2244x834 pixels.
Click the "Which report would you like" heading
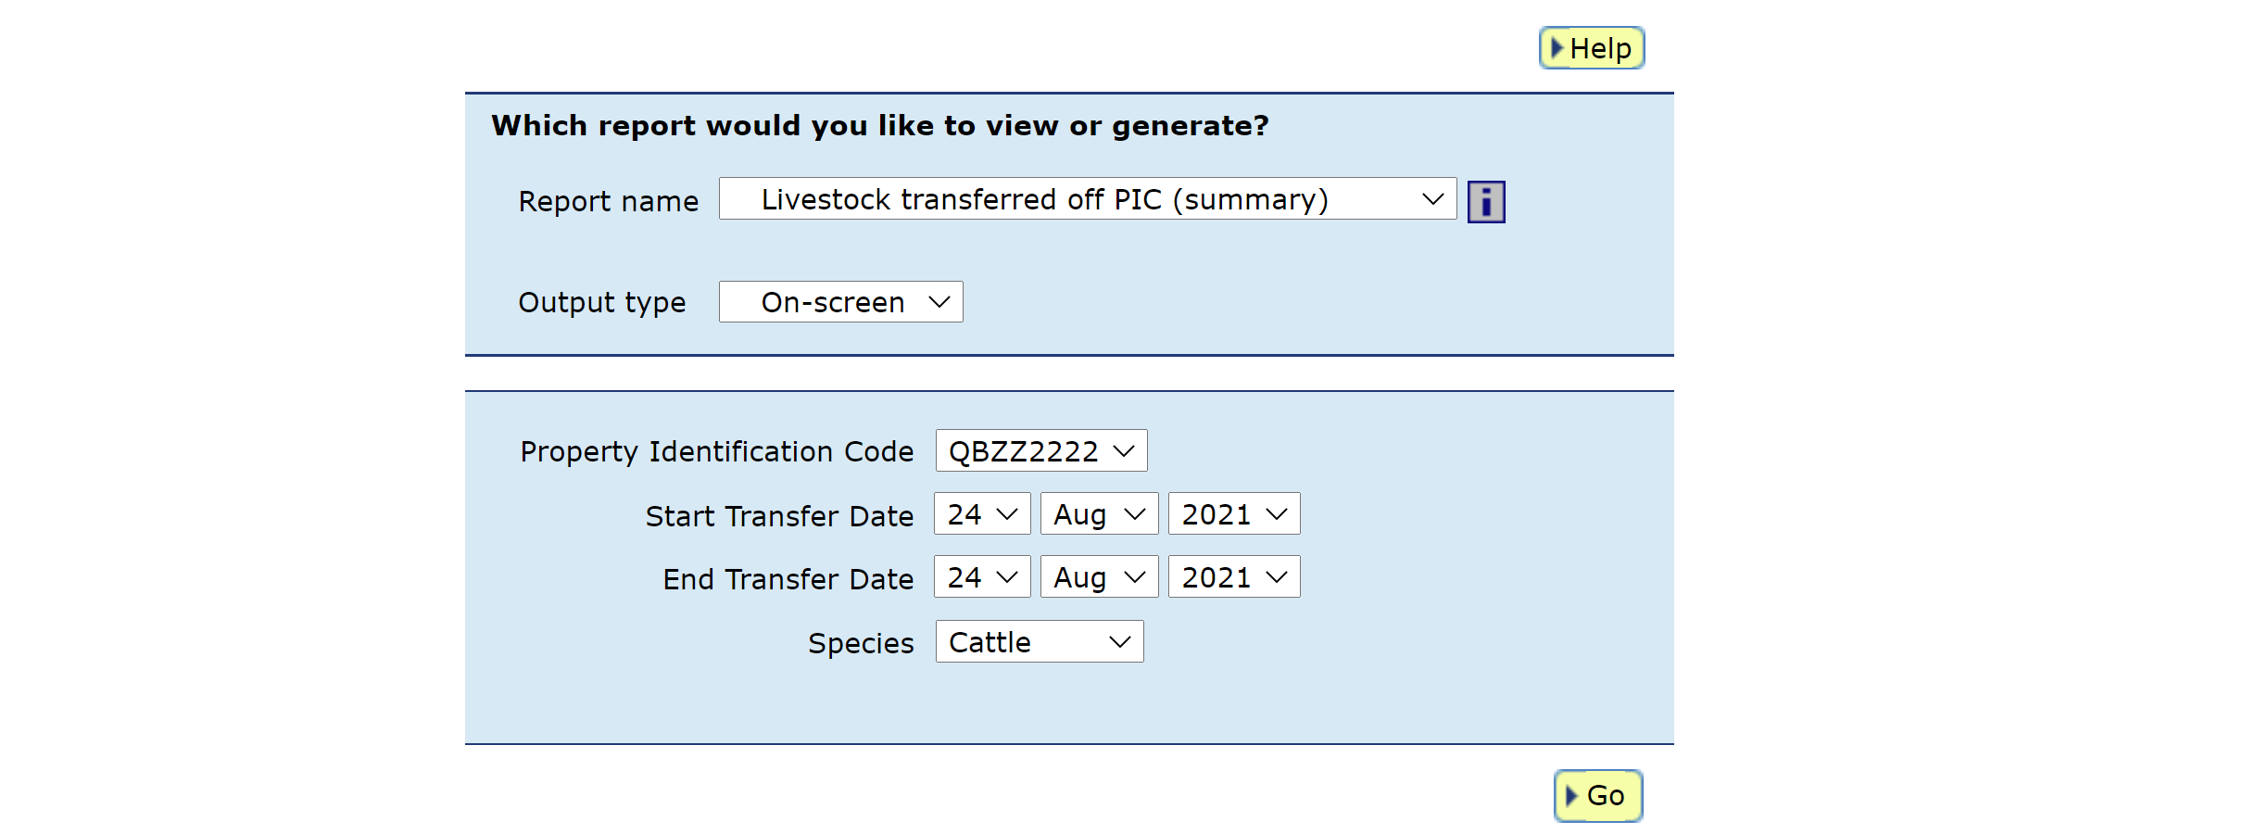[879, 125]
